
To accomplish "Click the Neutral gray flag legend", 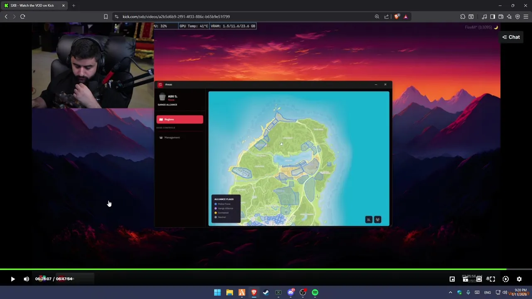I will [x=220, y=217].
